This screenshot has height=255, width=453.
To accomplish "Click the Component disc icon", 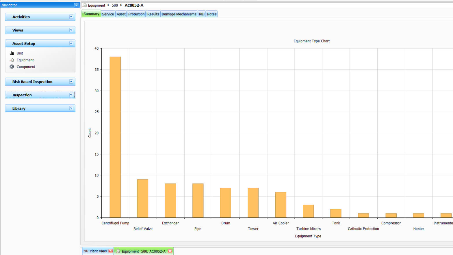I will pyautogui.click(x=12, y=67).
